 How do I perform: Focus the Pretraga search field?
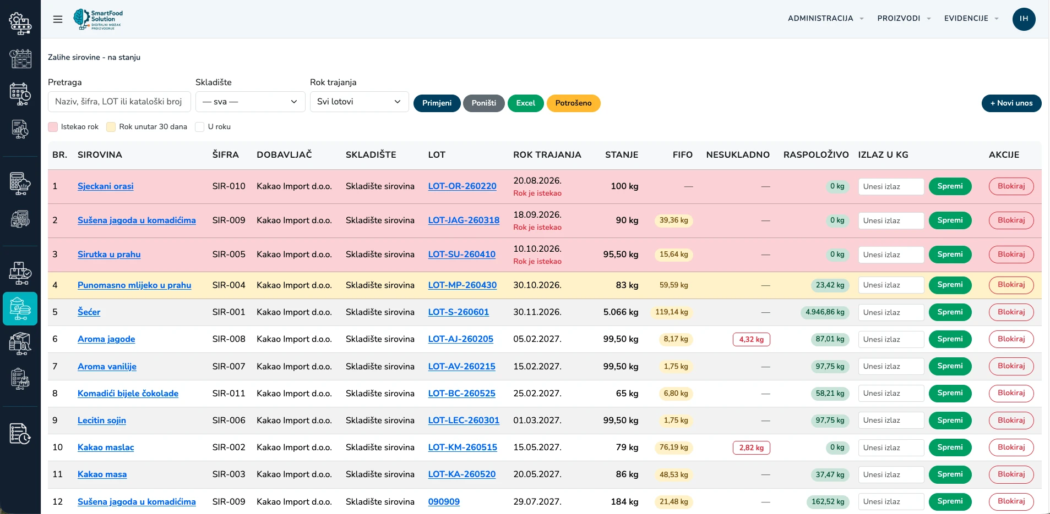tap(119, 102)
